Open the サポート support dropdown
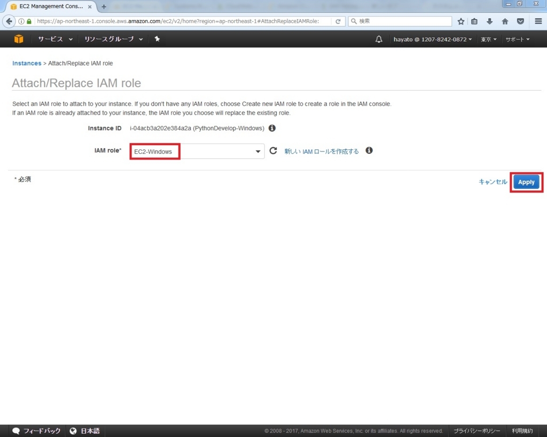Screen dimensions: 547x437 [517, 39]
